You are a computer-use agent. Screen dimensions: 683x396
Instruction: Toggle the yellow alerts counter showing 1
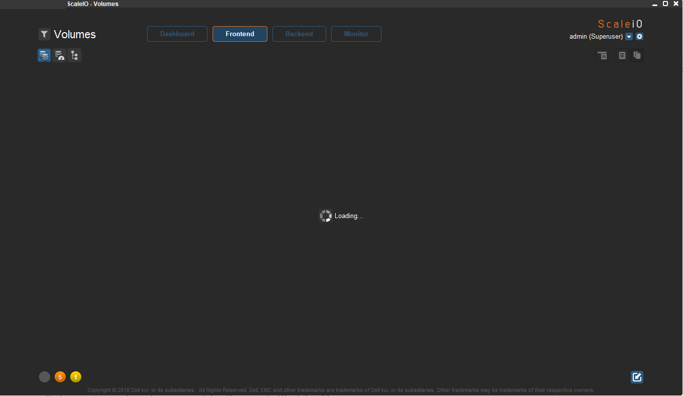[75, 376]
